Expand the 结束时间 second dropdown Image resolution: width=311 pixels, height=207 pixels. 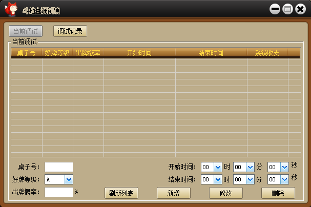point(284,180)
